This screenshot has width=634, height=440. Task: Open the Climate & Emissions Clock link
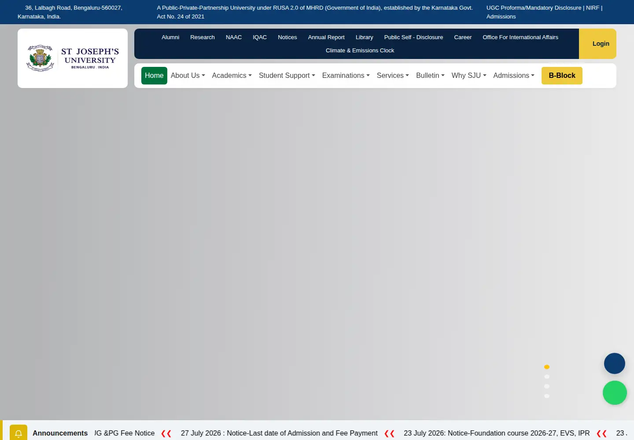[360, 51]
